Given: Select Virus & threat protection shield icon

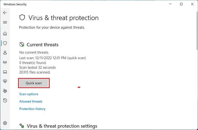Looking at the screenshot, I should point(5,43).
